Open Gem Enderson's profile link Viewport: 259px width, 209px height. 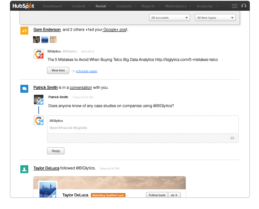click(47, 29)
